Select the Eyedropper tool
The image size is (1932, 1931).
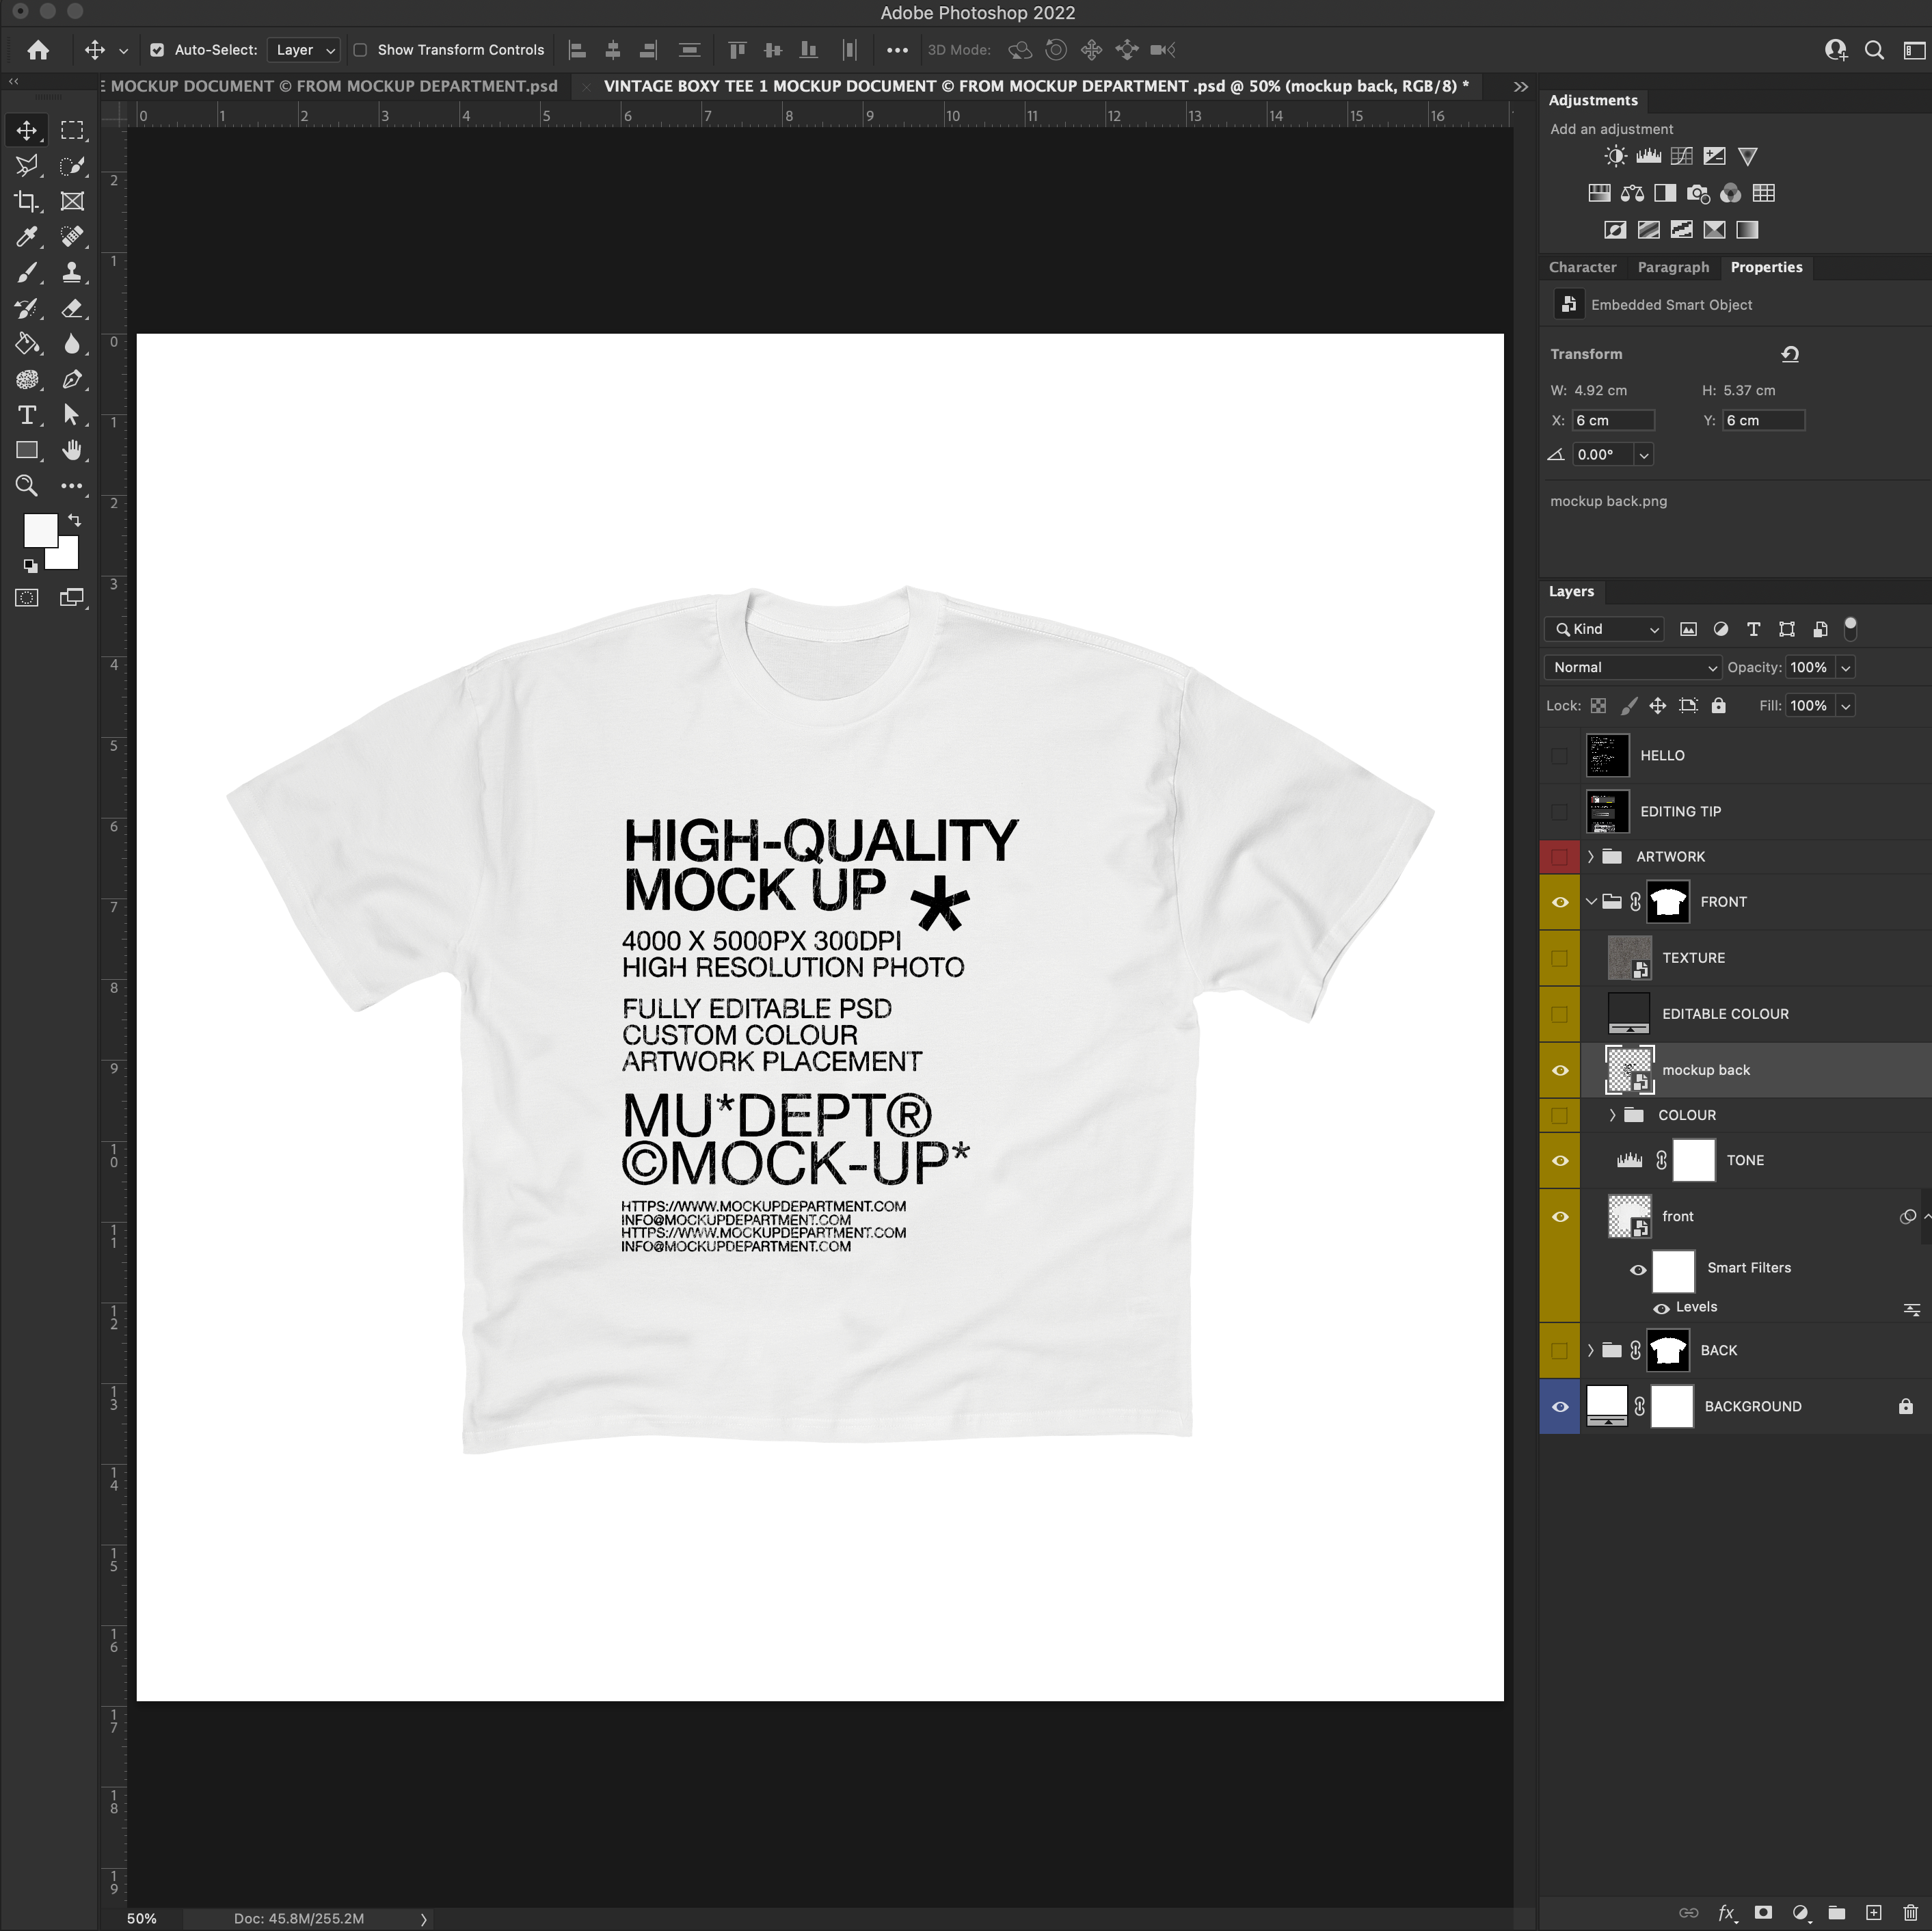(26, 237)
